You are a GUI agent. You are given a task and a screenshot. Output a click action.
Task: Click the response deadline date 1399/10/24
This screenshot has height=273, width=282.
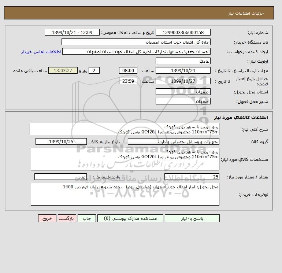[x=183, y=71]
